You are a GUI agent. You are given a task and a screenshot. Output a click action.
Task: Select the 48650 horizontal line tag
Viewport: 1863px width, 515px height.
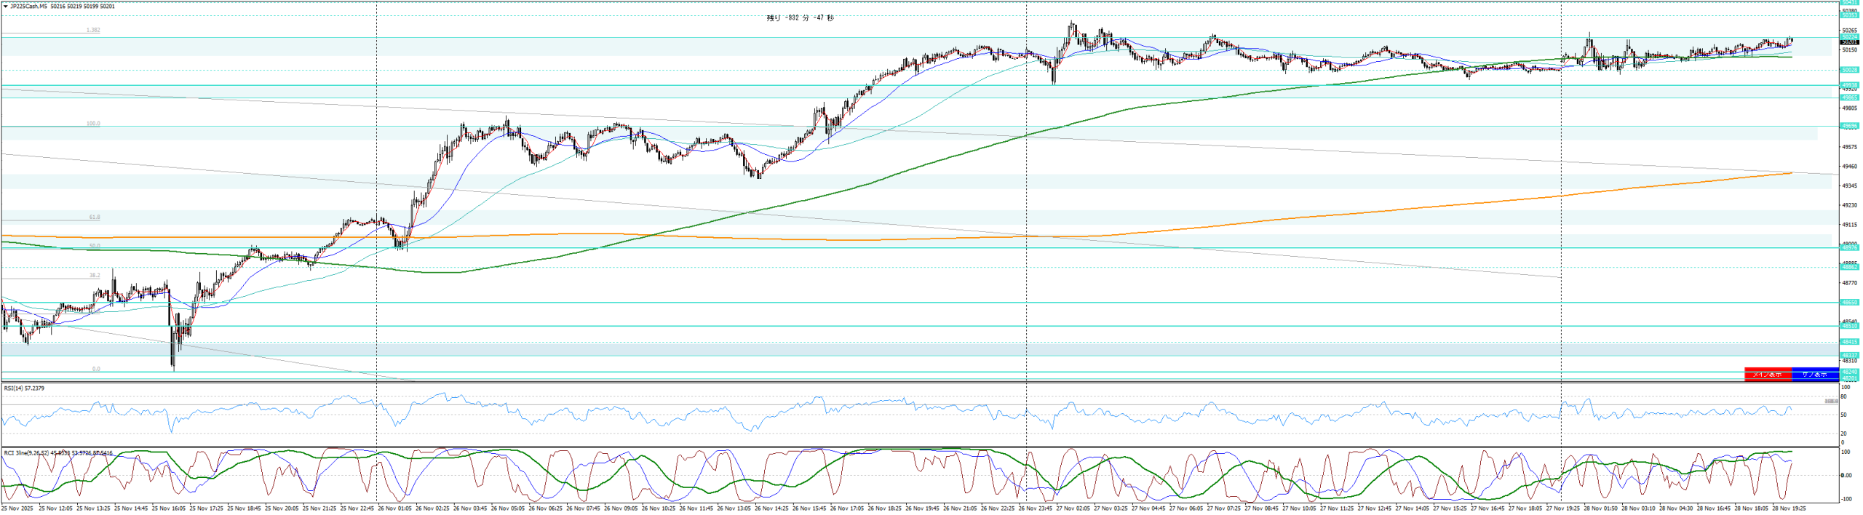(1849, 302)
